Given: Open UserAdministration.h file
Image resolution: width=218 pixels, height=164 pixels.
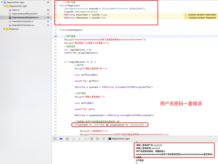Looking at the screenshot, I should pos(23,21).
